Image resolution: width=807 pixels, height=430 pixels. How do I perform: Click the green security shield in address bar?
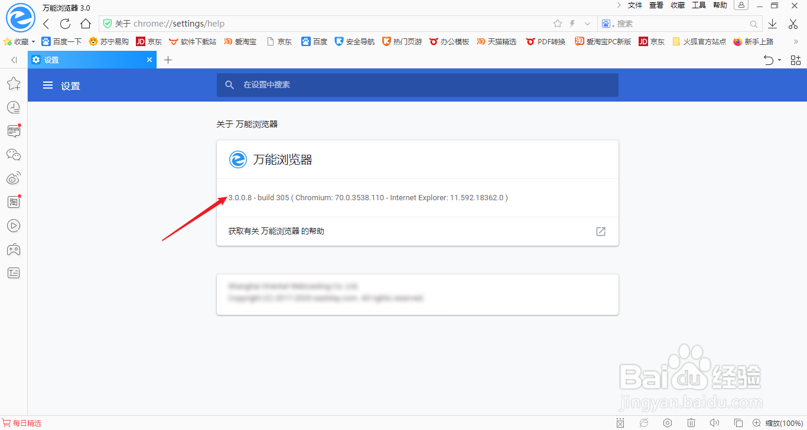pos(108,24)
